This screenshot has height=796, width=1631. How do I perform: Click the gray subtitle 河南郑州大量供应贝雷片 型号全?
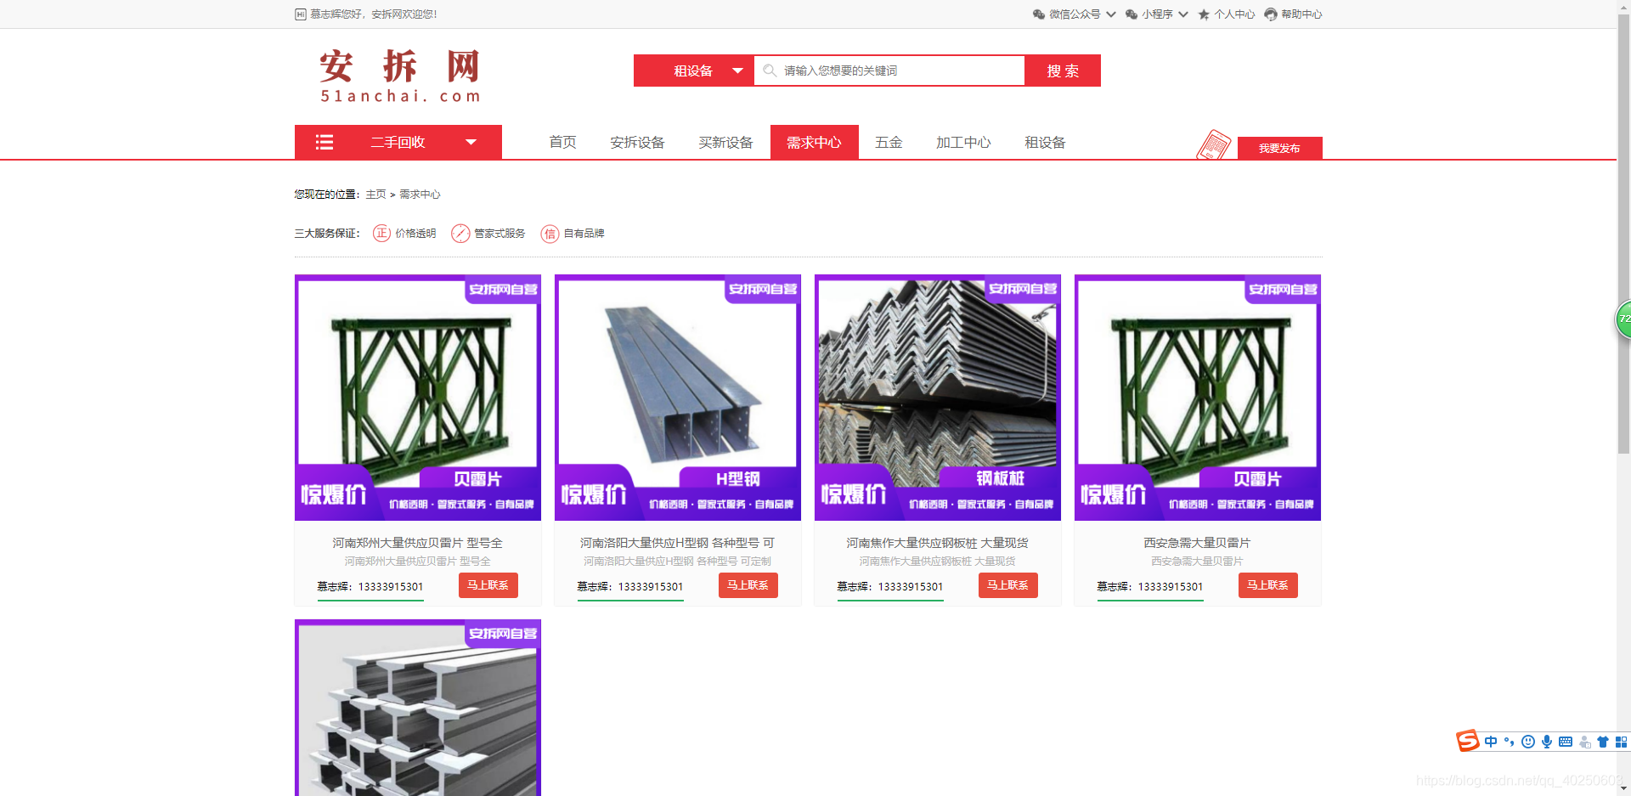pyautogui.click(x=417, y=562)
